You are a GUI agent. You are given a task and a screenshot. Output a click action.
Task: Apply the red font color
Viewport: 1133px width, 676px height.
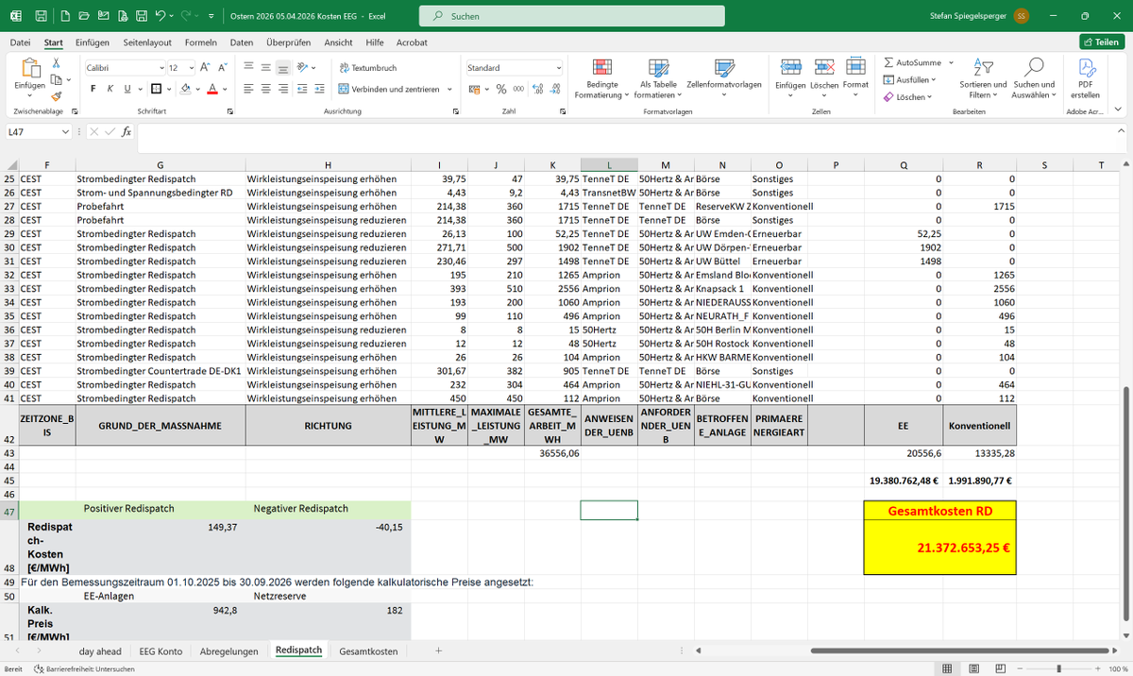pos(211,89)
